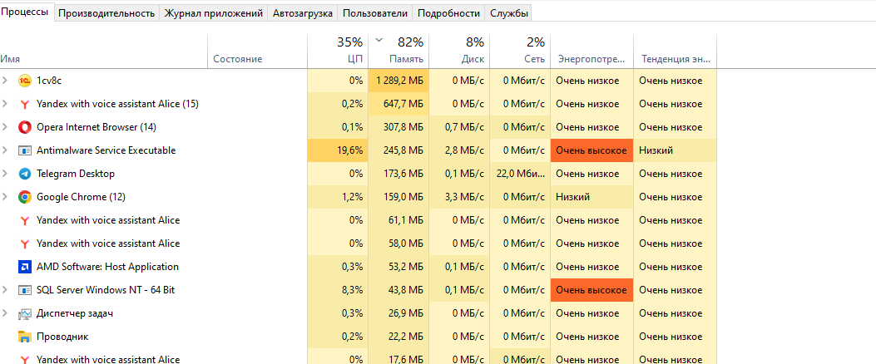876x364 pixels.
Task: Click the 2,8 МБ/с disk cell
Action: [460, 150]
